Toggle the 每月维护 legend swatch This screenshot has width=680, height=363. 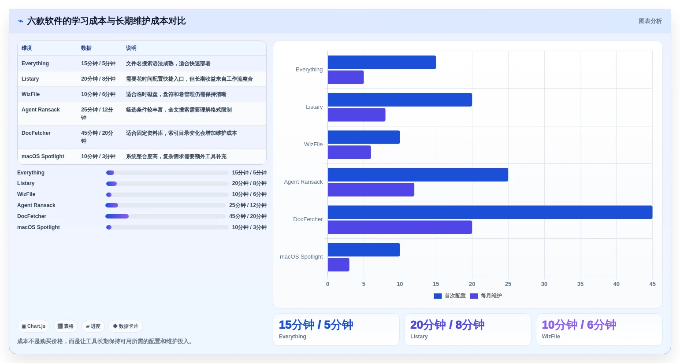[x=474, y=296]
